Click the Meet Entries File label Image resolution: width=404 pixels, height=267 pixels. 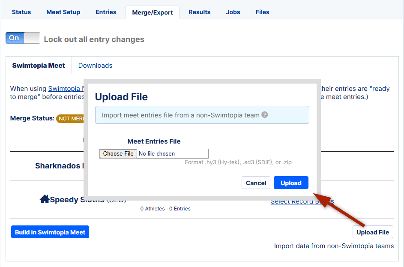[154, 141]
